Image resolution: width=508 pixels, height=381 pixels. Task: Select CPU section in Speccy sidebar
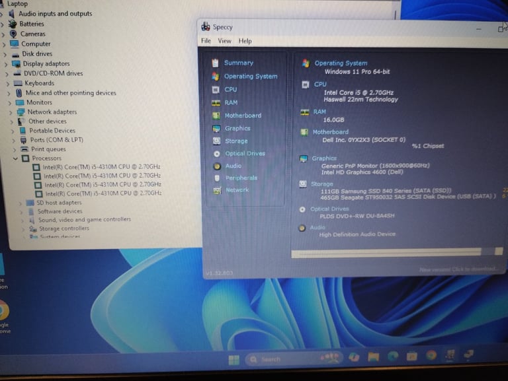(230, 90)
